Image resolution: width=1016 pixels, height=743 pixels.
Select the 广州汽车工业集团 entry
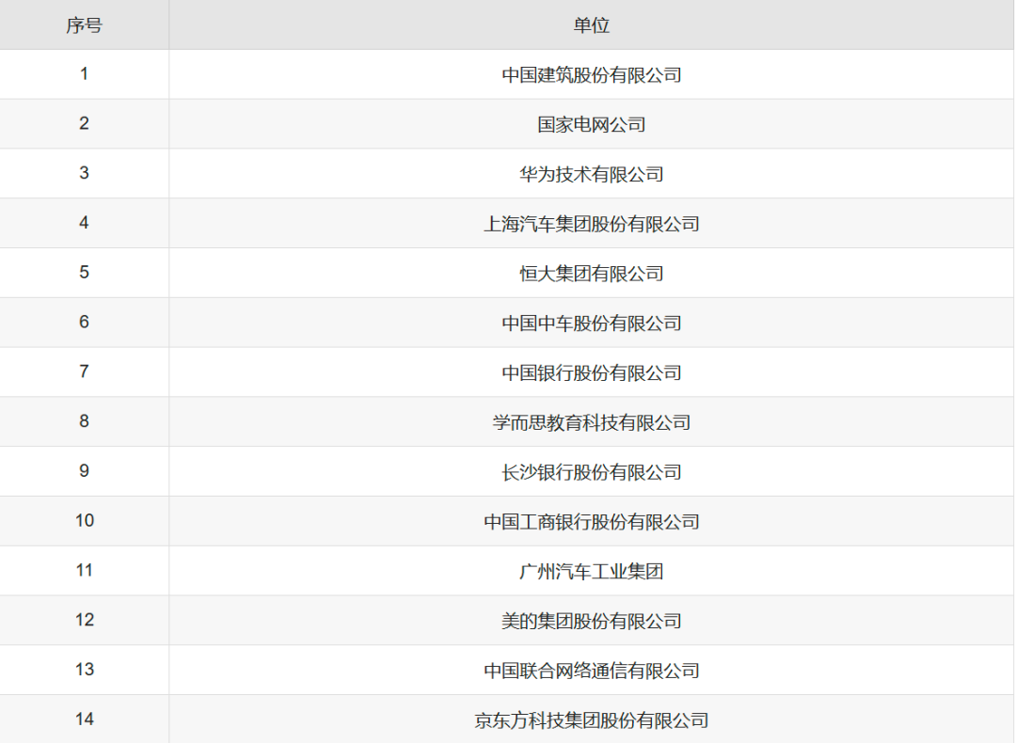click(592, 572)
